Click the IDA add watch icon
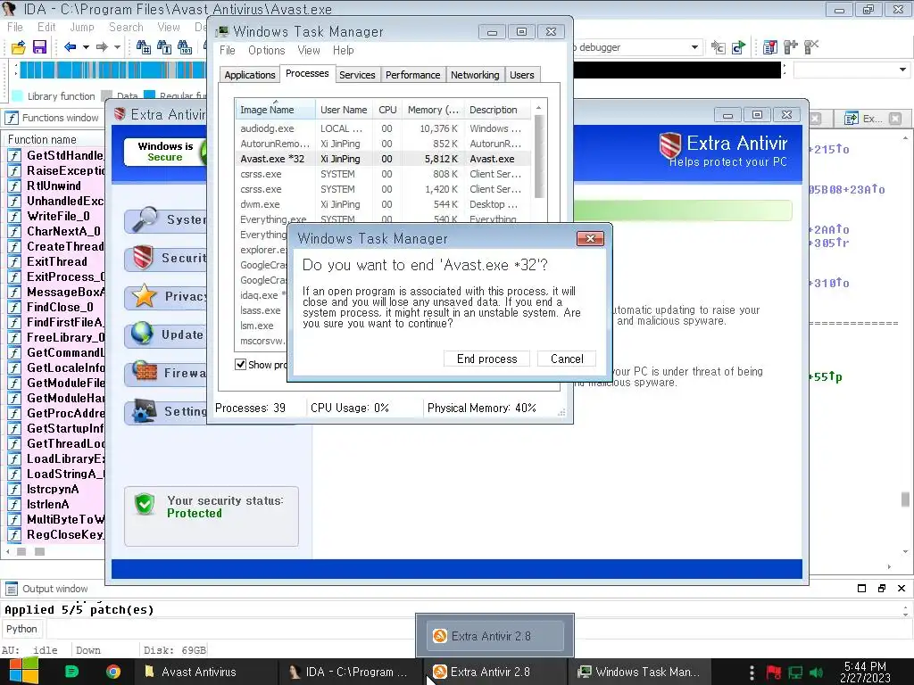This screenshot has width=914, height=685. (791, 47)
